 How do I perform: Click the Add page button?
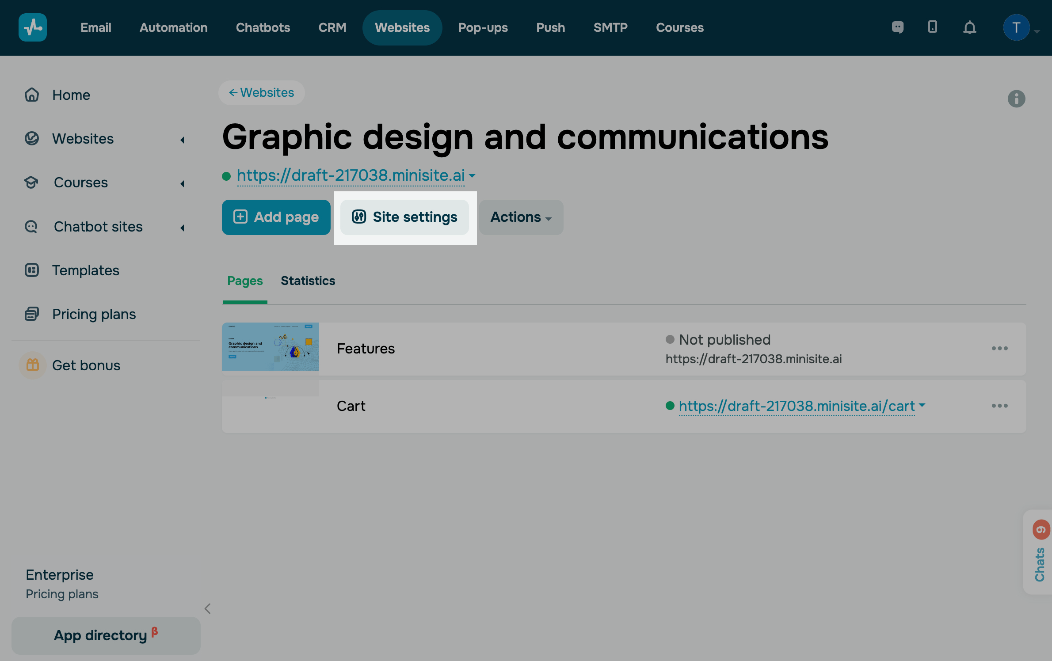click(276, 217)
